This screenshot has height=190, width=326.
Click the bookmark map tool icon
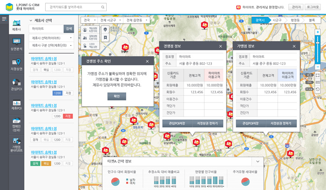pos(105,38)
